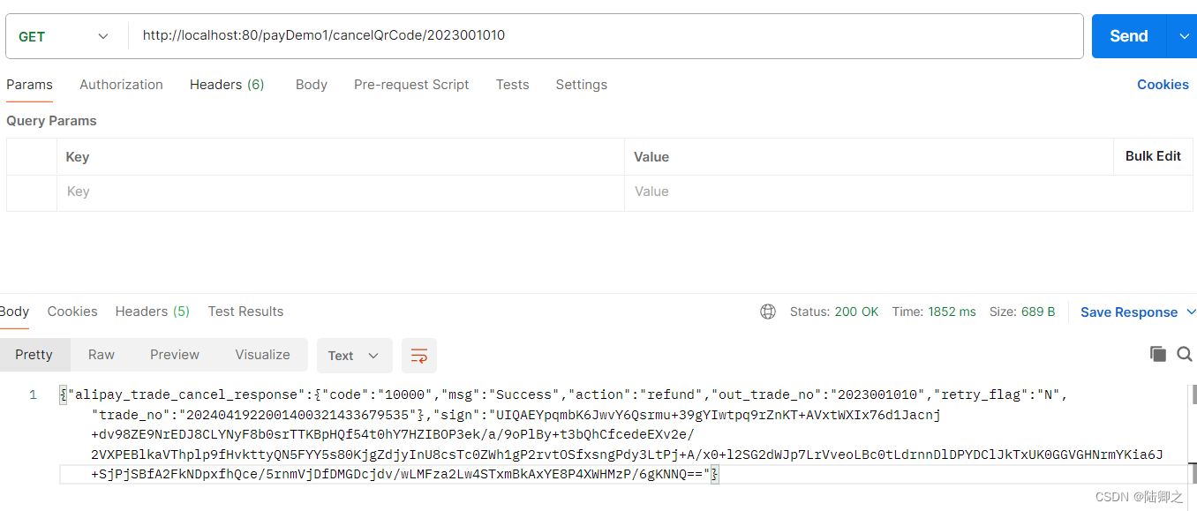Open response Headers (5) tab
The image size is (1197, 511).
[x=153, y=312]
